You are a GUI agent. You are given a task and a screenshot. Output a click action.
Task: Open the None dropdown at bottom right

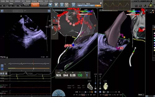click(x=141, y=95)
